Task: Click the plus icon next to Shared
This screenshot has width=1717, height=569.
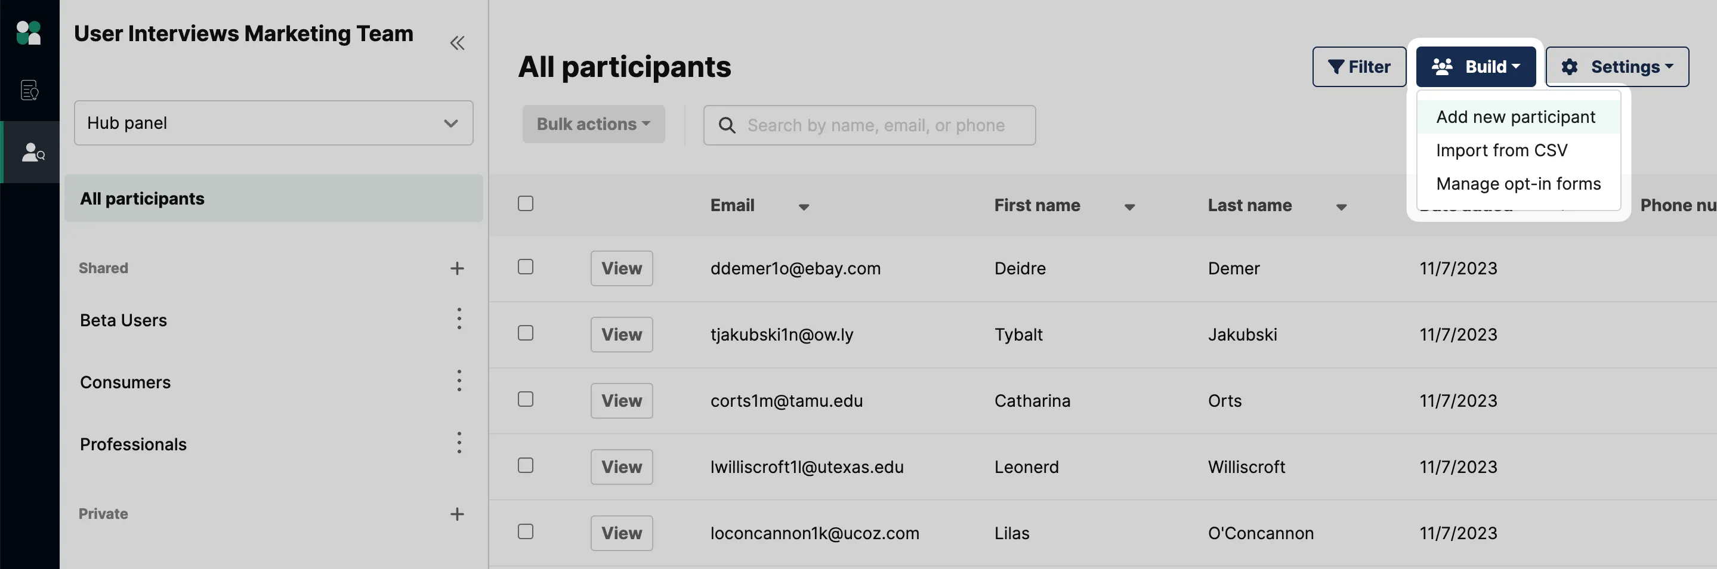Action: 457,268
